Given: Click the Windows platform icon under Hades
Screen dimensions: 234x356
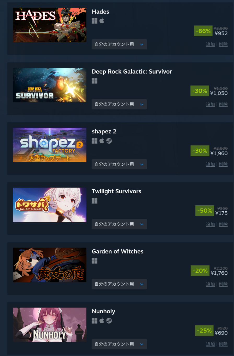Looking at the screenshot, I should pos(95,21).
